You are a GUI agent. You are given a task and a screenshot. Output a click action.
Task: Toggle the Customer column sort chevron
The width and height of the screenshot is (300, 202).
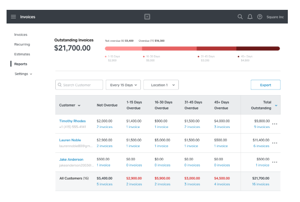click(x=79, y=105)
